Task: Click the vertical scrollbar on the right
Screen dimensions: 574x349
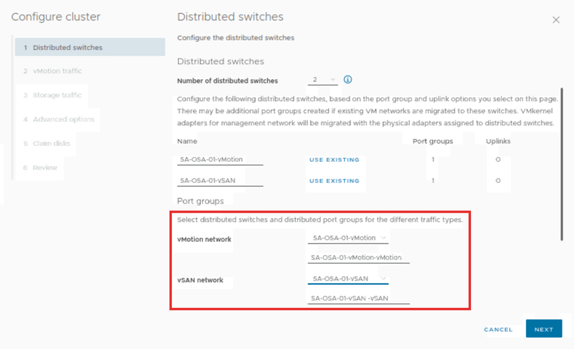Action: click(562, 164)
